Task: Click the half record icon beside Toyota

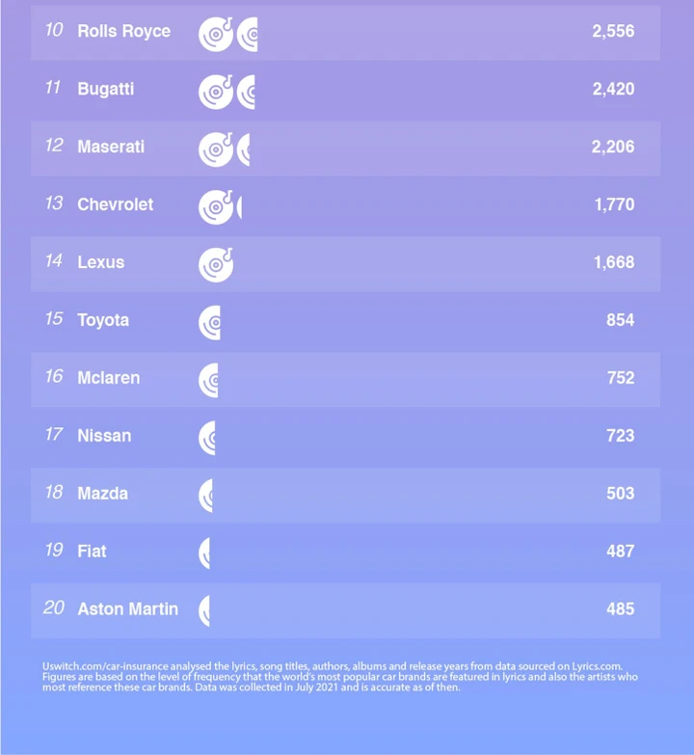Action: click(x=209, y=323)
